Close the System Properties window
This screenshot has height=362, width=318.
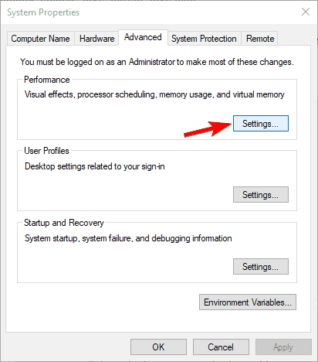coord(306,12)
